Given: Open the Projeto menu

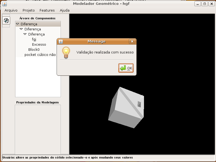Looking at the screenshot, I should pyautogui.click(x=29, y=10).
